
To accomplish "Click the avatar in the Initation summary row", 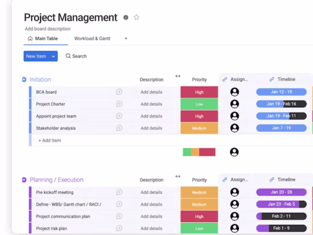I will click(x=234, y=152).
